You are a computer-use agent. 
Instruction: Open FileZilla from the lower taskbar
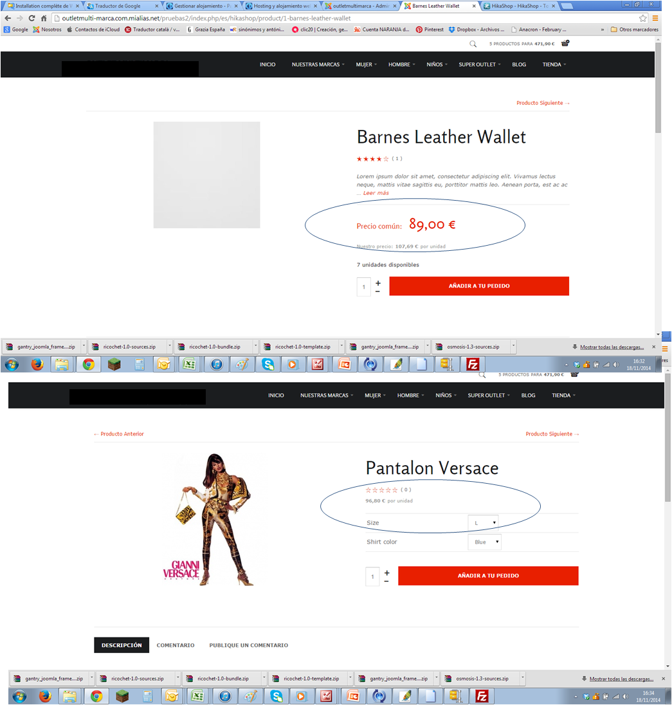482,696
